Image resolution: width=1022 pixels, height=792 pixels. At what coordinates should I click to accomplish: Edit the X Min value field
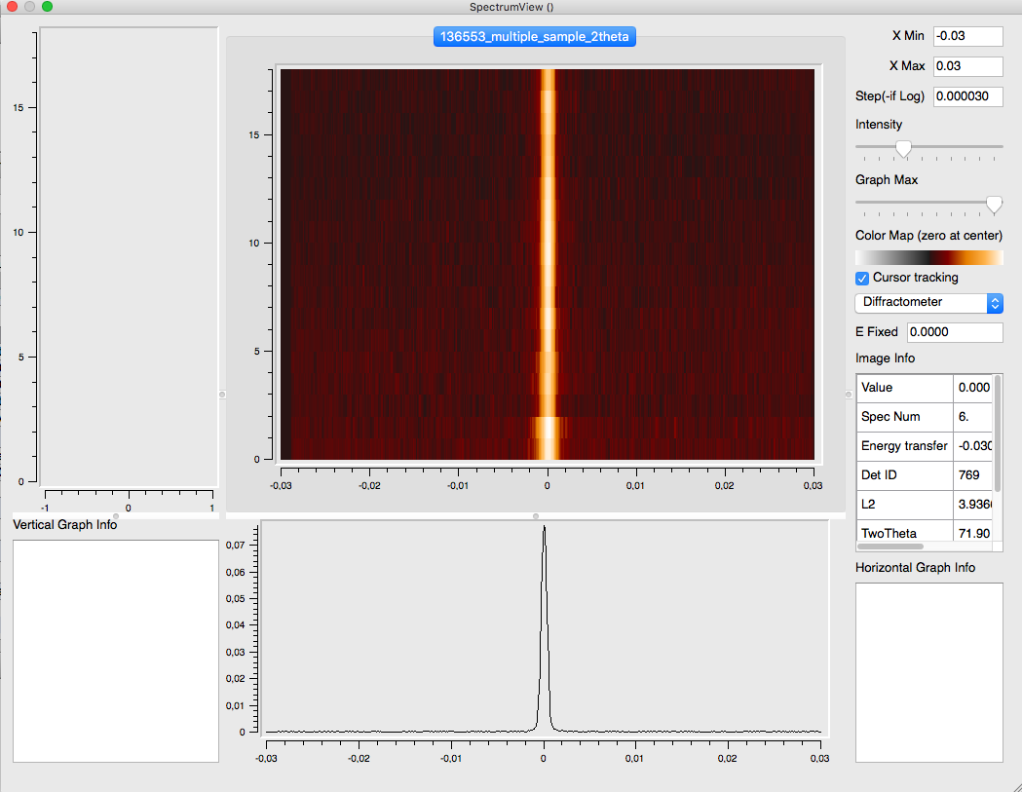pos(967,36)
